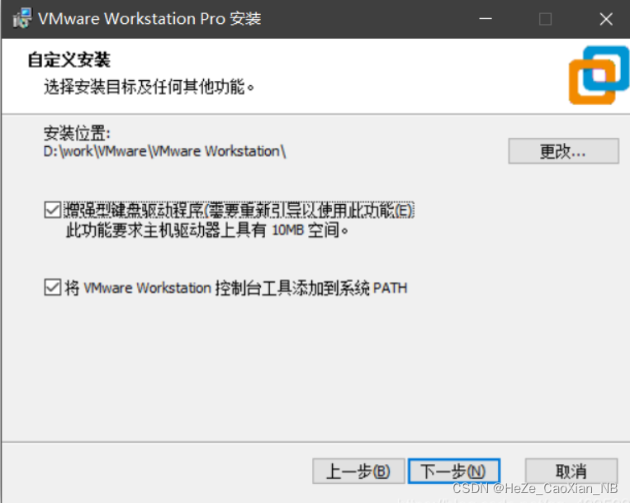Click the 此功能要求主机驱动器上具有 10MB 空间 note
The height and width of the screenshot is (503, 630).
[207, 230]
